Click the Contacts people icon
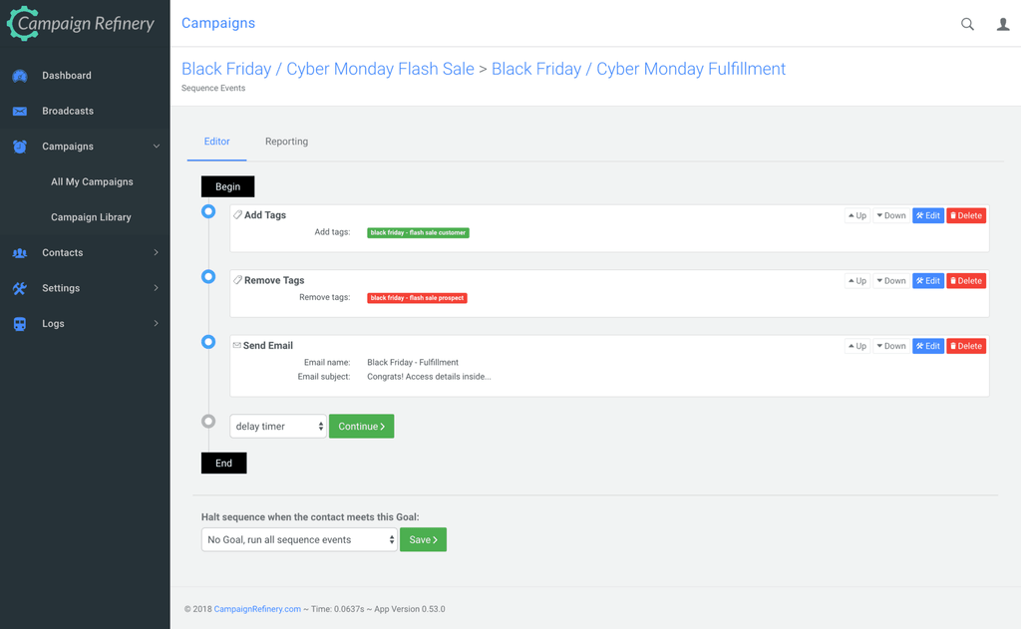The image size is (1021, 629). pos(20,252)
